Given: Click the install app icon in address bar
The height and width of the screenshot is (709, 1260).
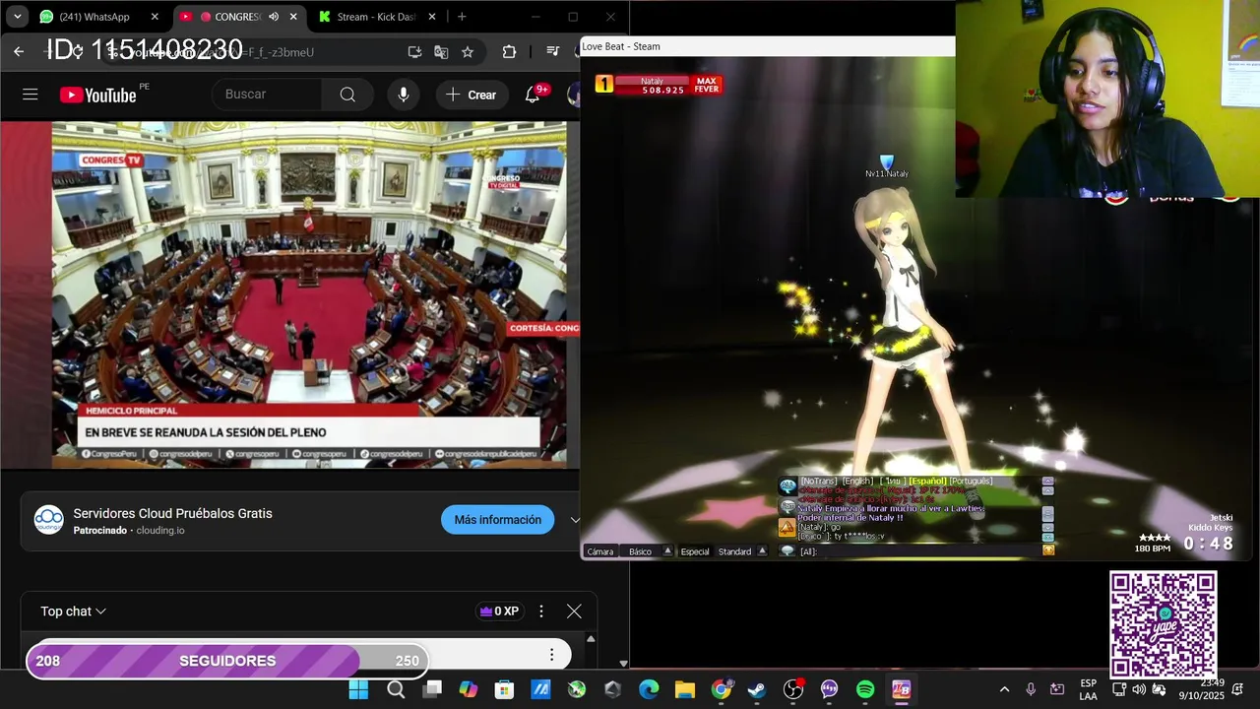Looking at the screenshot, I should [x=414, y=52].
